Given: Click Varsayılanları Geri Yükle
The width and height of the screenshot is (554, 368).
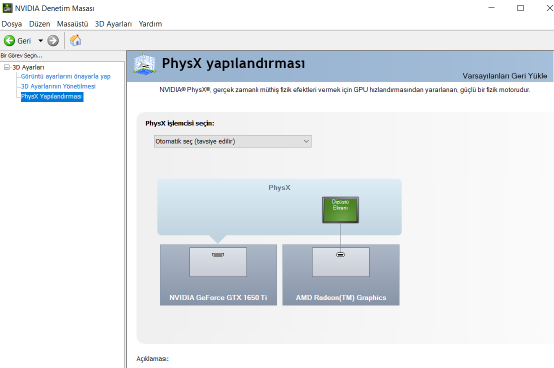Looking at the screenshot, I should click(505, 76).
